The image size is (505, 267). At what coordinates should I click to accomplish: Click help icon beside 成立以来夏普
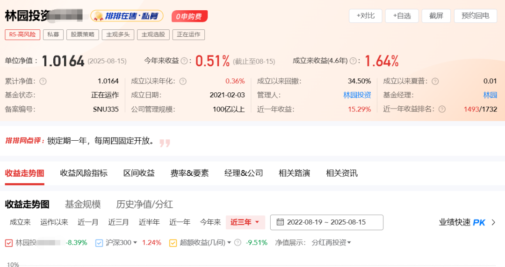coord(435,82)
